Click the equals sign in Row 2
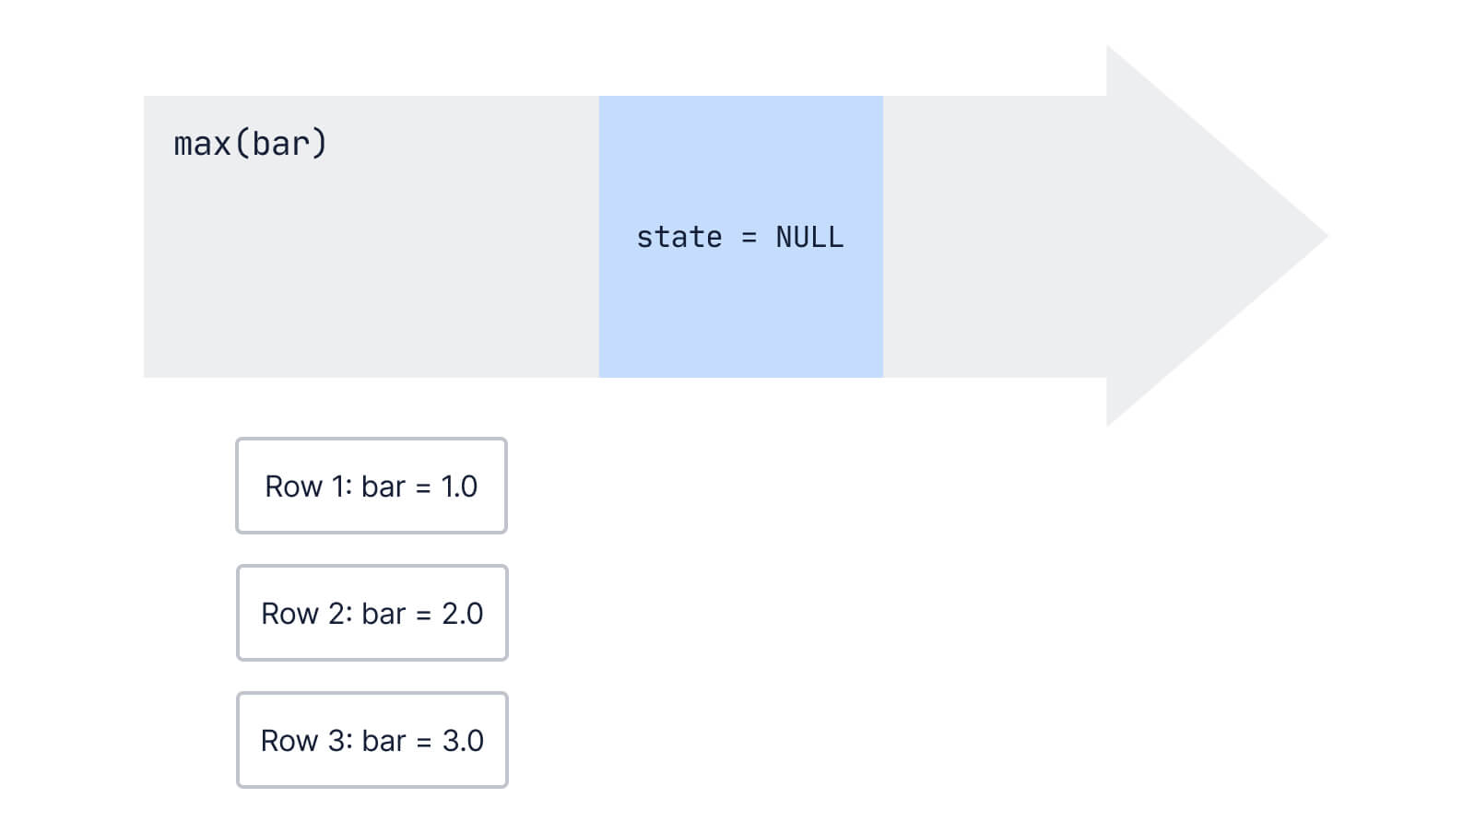Viewport: 1475px width, 833px height. tap(424, 615)
